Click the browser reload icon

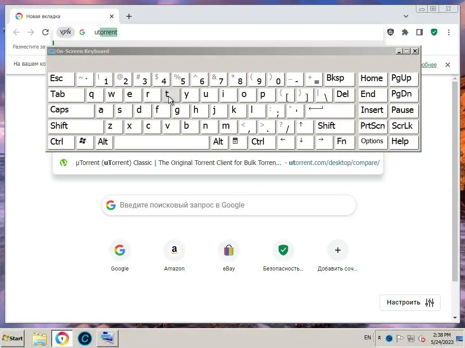tap(45, 32)
